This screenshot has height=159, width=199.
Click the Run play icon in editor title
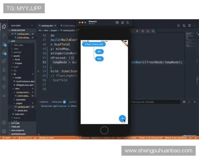point(178,26)
